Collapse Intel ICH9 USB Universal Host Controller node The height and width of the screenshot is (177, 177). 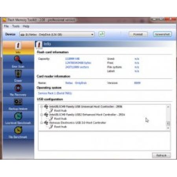(x=42, y=107)
